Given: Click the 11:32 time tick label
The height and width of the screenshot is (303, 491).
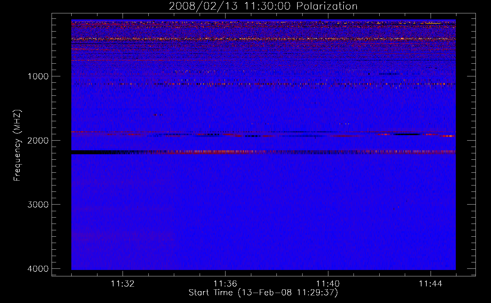Looking at the screenshot, I should (123, 284).
